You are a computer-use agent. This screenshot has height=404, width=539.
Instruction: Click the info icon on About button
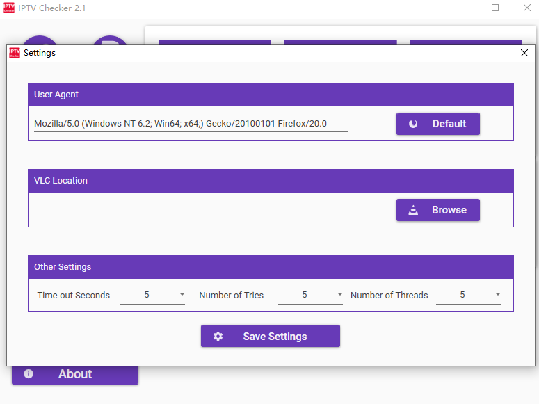coord(29,374)
